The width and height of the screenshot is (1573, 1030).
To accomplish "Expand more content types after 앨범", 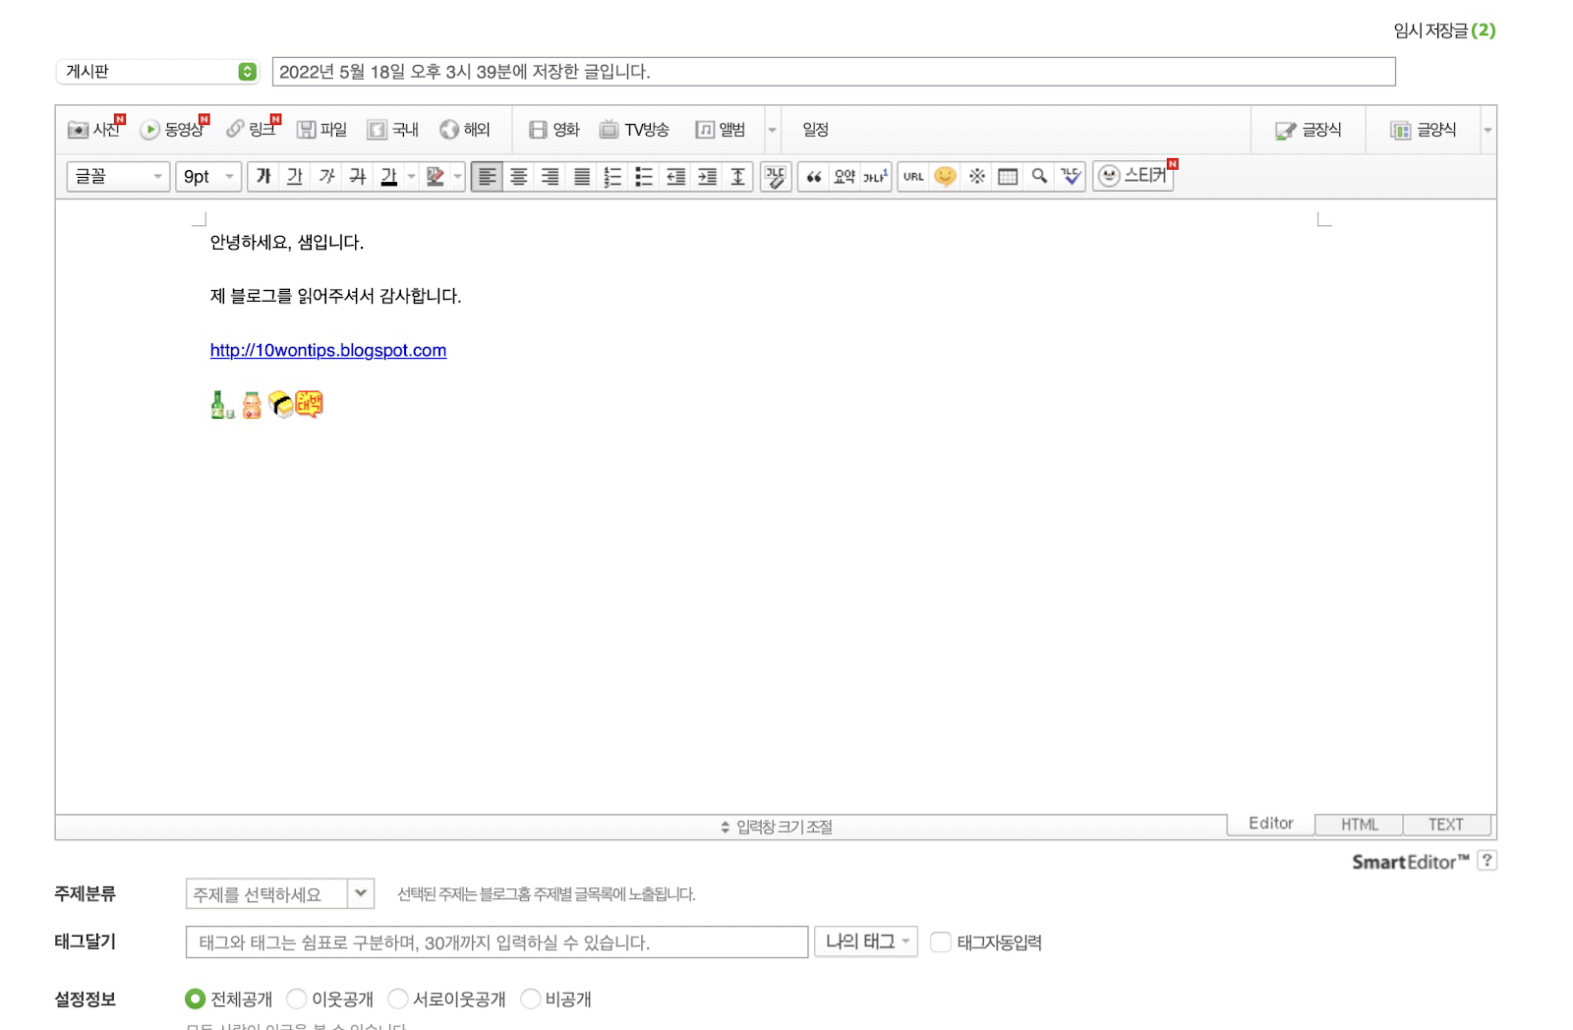I will click(x=772, y=130).
